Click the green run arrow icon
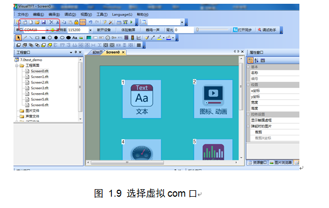 131,22
